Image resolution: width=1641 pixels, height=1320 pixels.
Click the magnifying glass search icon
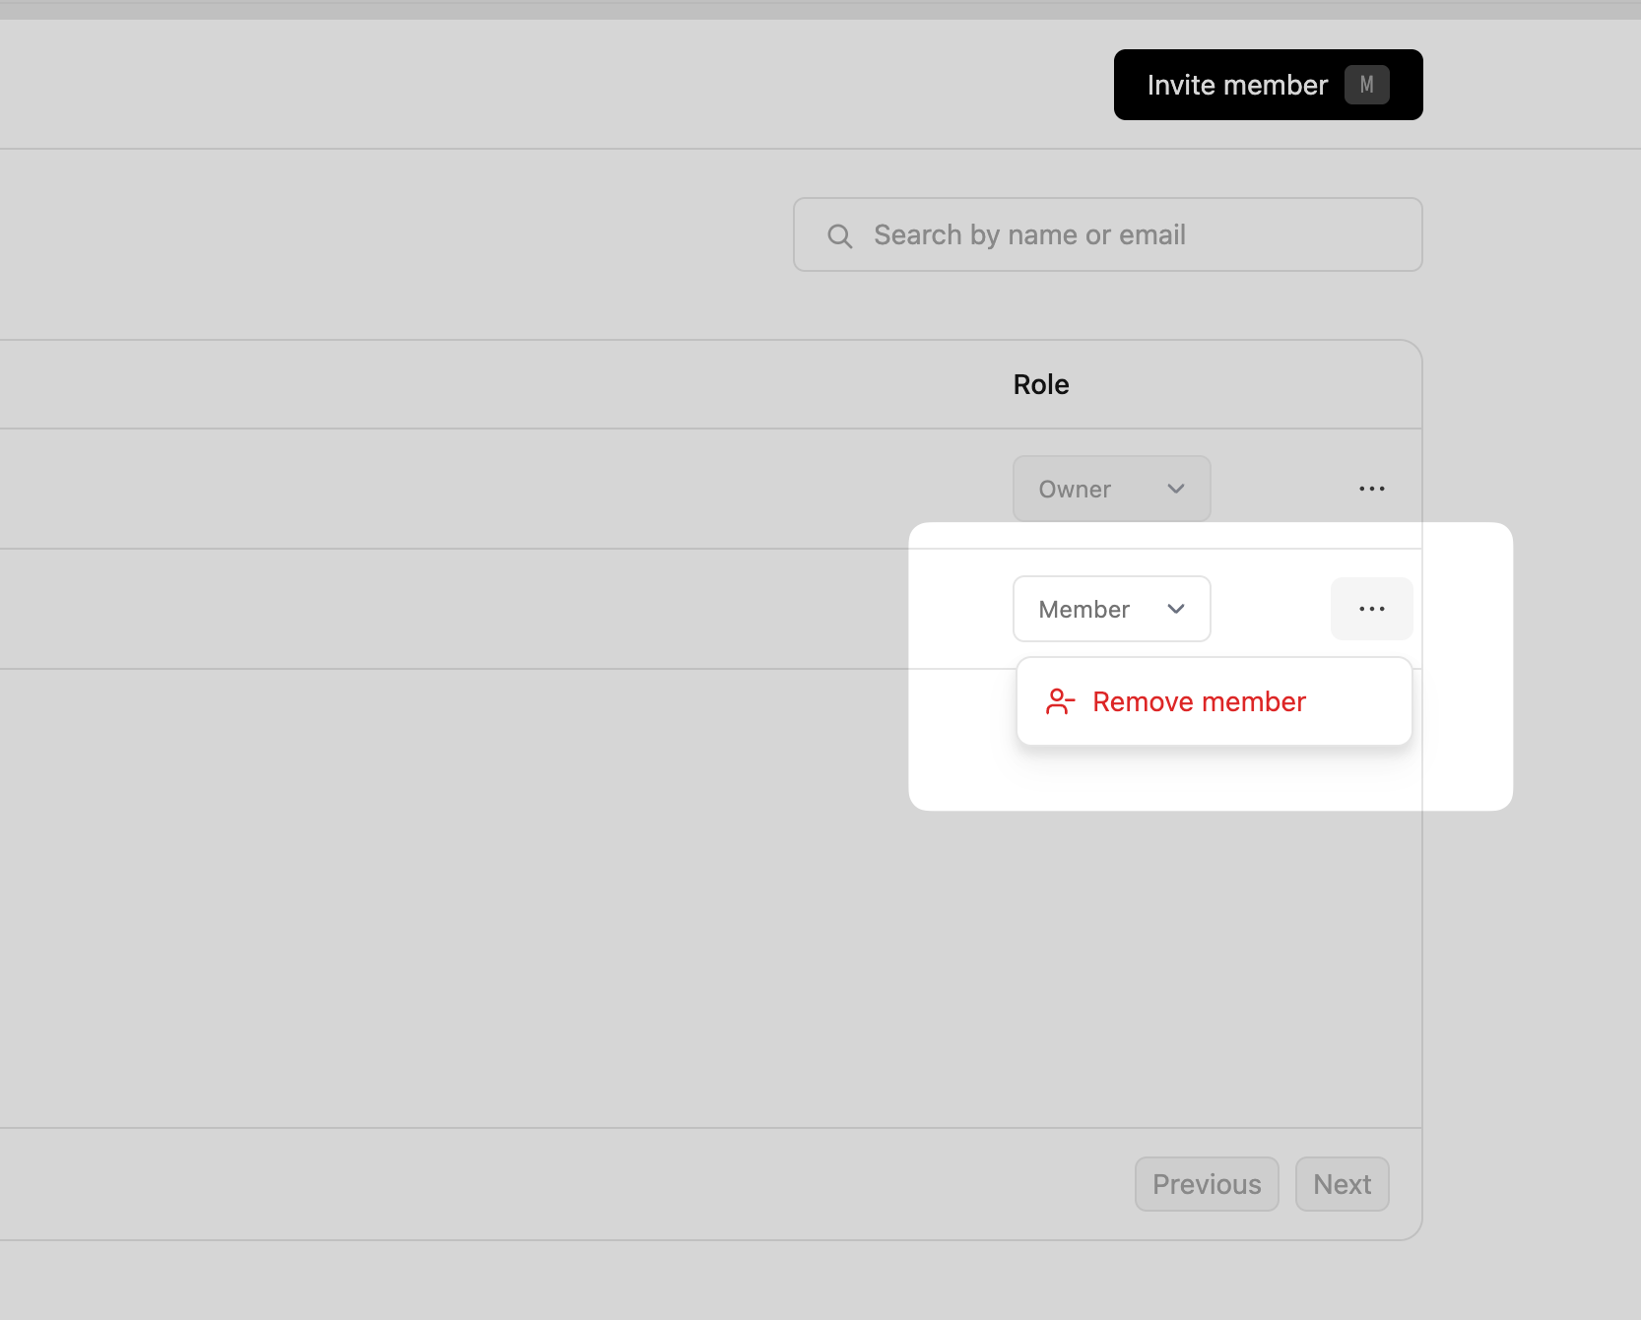[839, 235]
